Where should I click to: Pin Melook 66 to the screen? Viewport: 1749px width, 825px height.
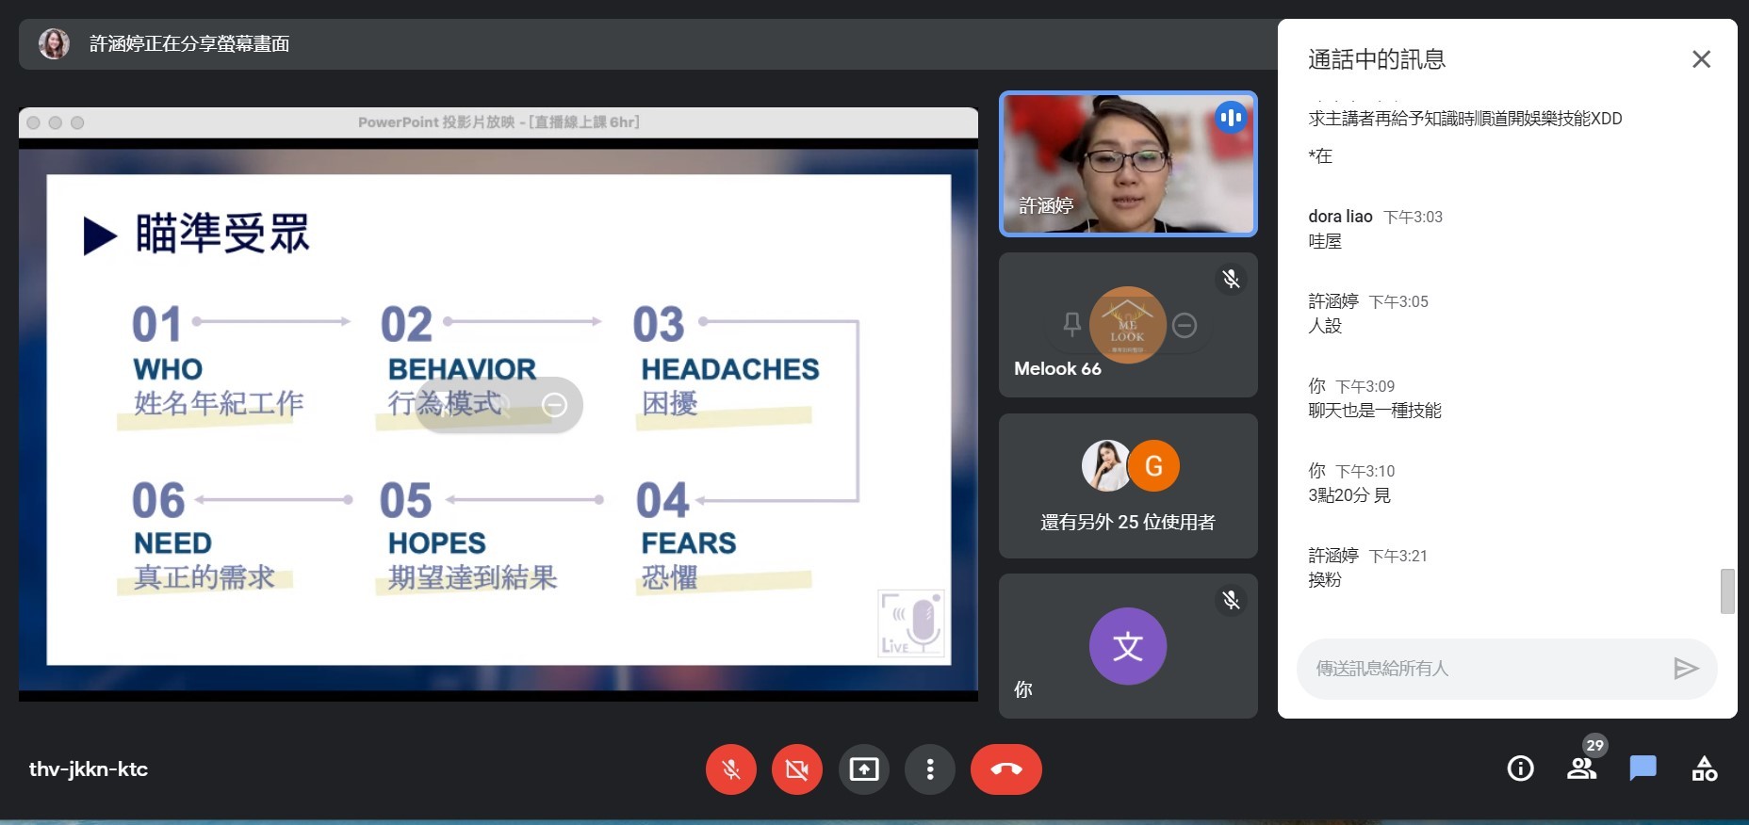pos(1071,325)
